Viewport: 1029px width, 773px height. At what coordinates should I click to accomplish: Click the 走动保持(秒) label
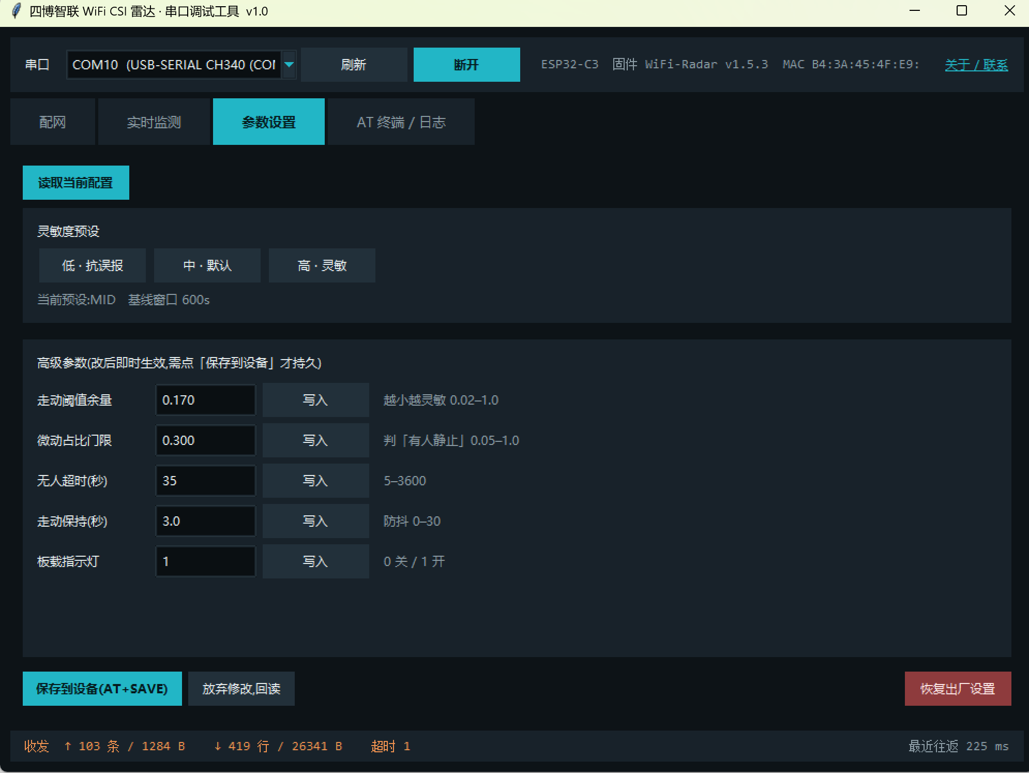pos(72,521)
